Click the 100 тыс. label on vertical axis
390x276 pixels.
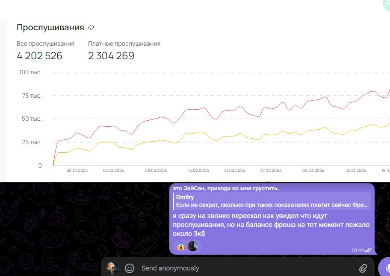[x=30, y=72]
